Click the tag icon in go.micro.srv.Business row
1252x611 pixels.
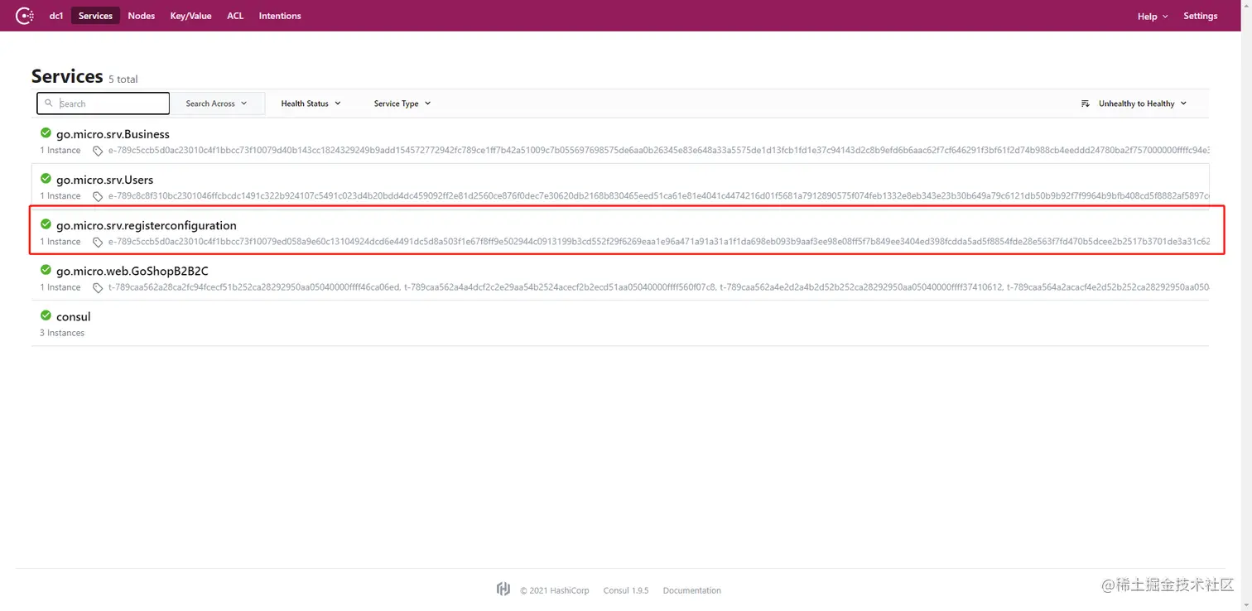pos(98,151)
